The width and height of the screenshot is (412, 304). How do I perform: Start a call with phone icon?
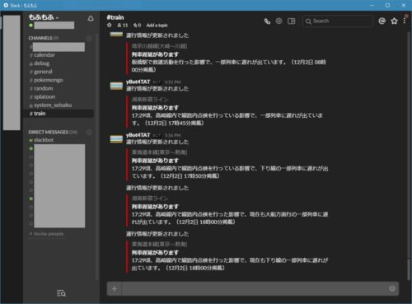point(267,21)
